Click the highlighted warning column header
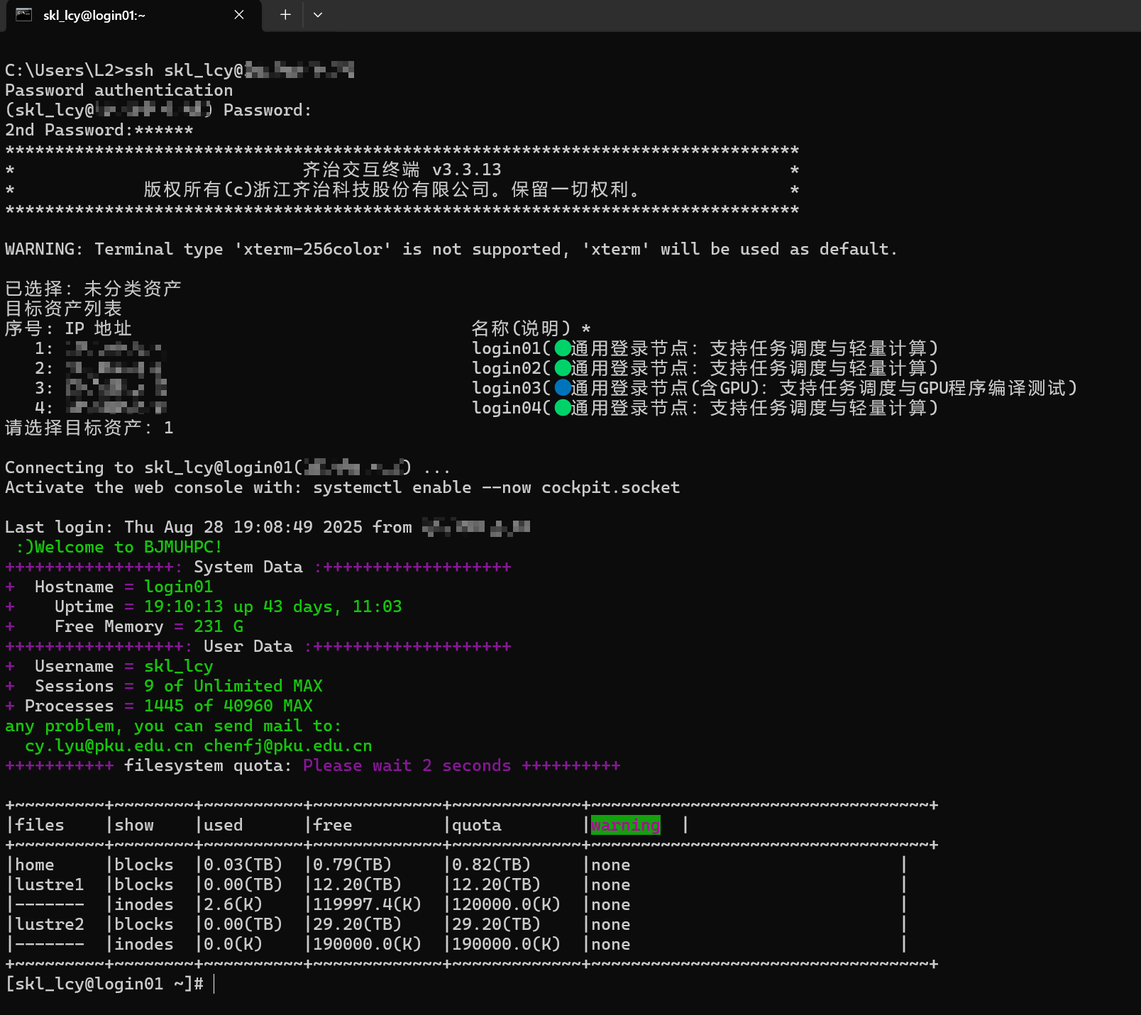Viewport: 1141px width, 1015px height. click(x=626, y=825)
